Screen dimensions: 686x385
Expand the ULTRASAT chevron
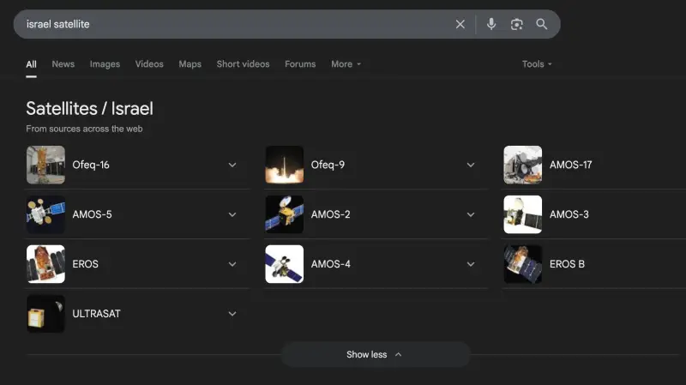coord(232,314)
